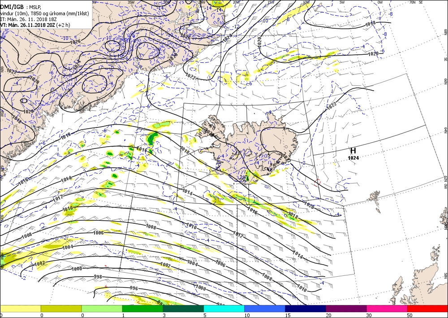Click the 'vindur (10m), T850 og úrkoma' line
Viewport: 448px width, 318px height.
pyautogui.click(x=44, y=13)
